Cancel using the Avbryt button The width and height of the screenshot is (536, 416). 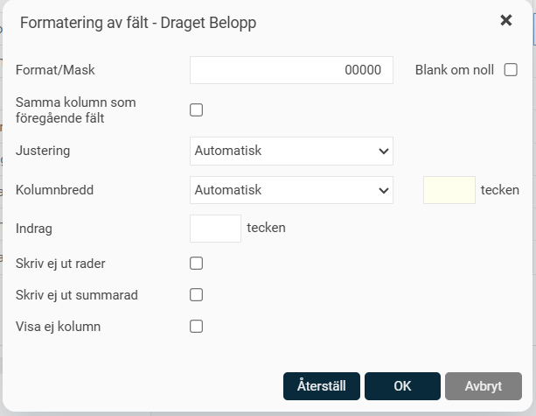(484, 386)
